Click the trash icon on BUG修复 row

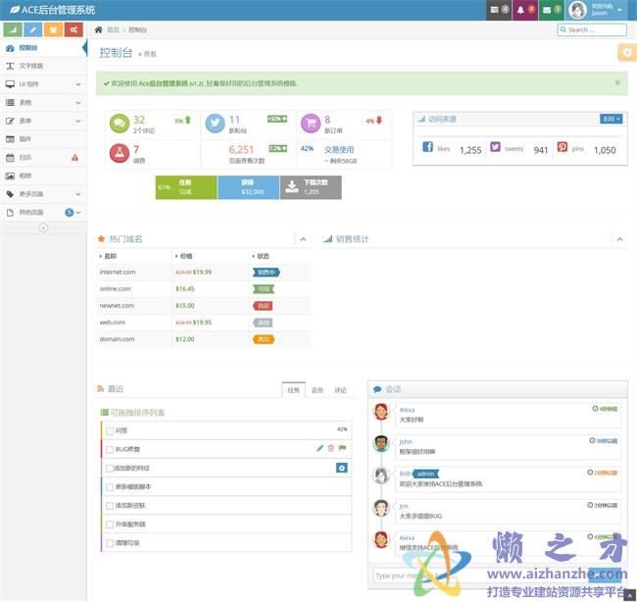point(330,448)
